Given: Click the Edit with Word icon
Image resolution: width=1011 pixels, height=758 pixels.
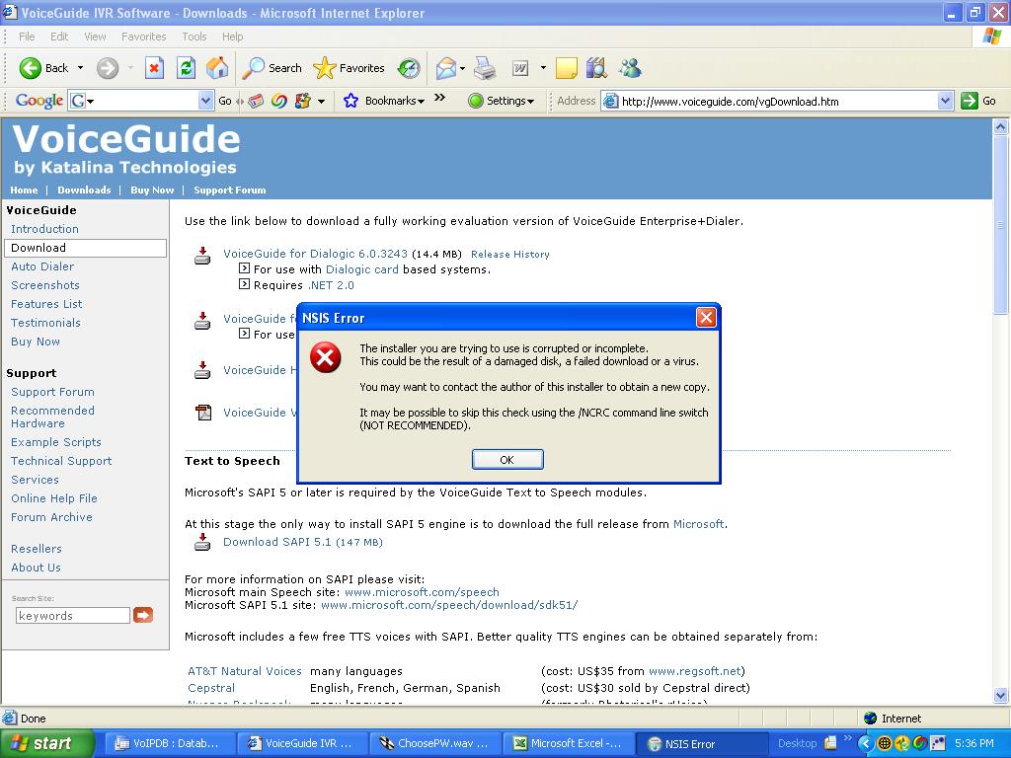Looking at the screenshot, I should point(519,68).
